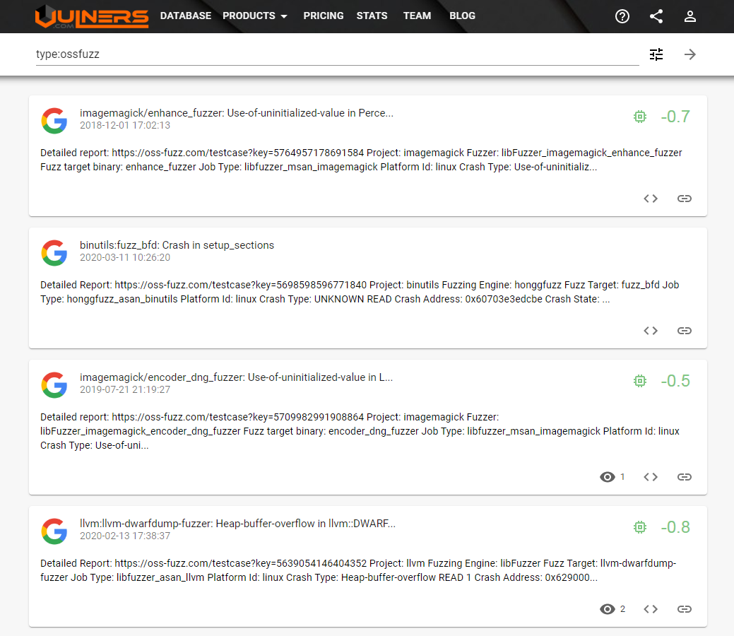Click the eye views icon on encoder_dng_fuzzer card

pyautogui.click(x=607, y=477)
